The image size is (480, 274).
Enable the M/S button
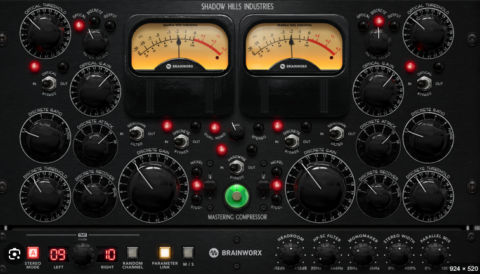pos(188,253)
